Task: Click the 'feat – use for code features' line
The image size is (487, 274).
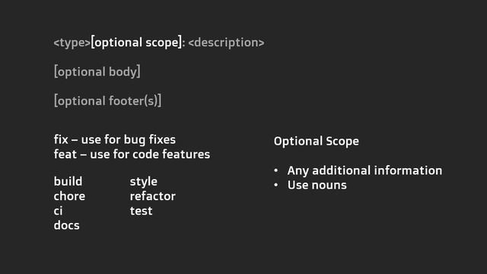Action: [x=132, y=154]
